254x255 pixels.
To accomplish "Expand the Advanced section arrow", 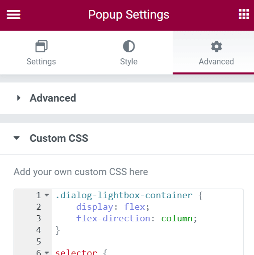I will 19,98.
